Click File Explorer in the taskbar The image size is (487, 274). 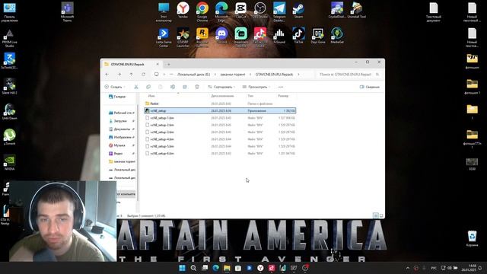(x=227, y=268)
